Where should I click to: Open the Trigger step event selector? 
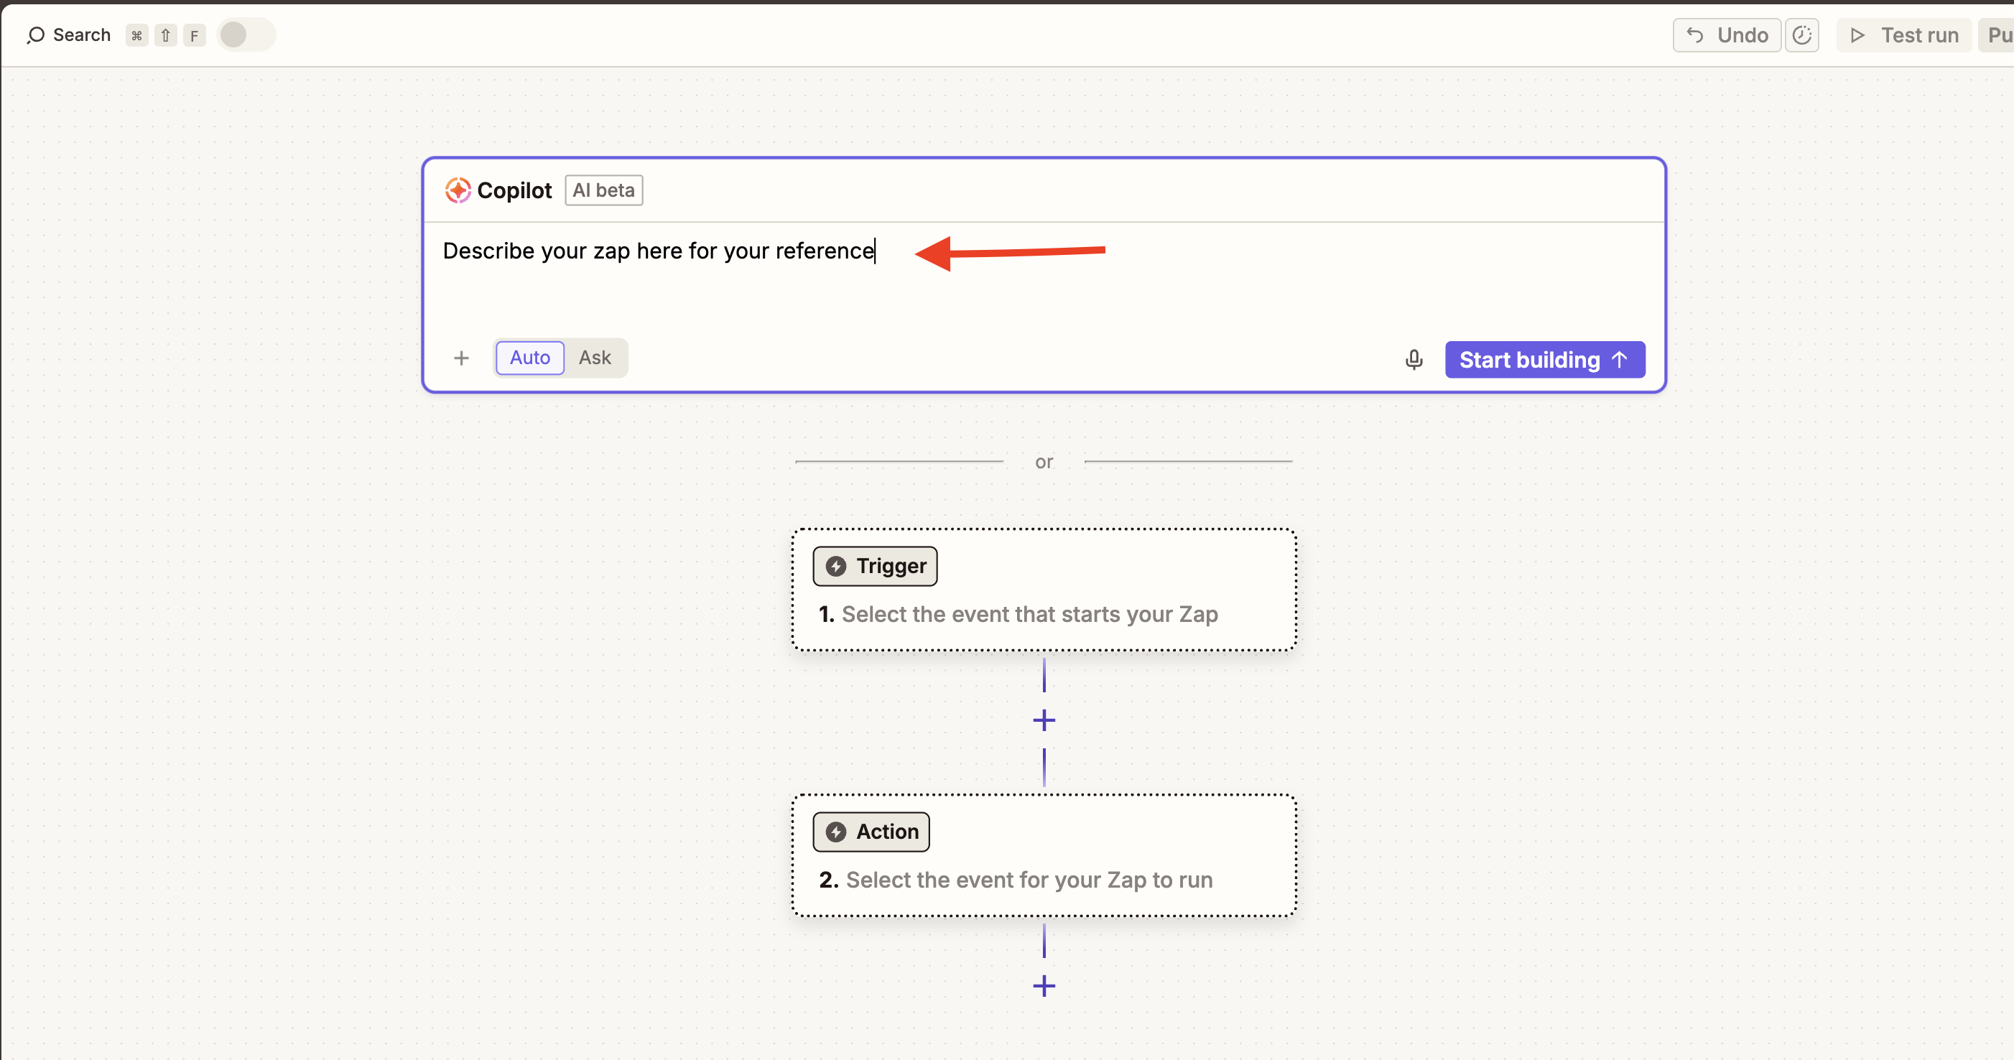[1029, 615]
